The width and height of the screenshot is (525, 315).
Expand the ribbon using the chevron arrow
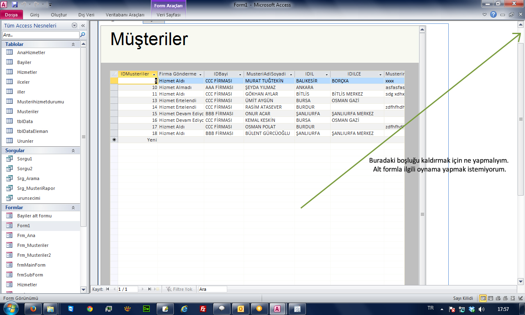click(x=485, y=14)
